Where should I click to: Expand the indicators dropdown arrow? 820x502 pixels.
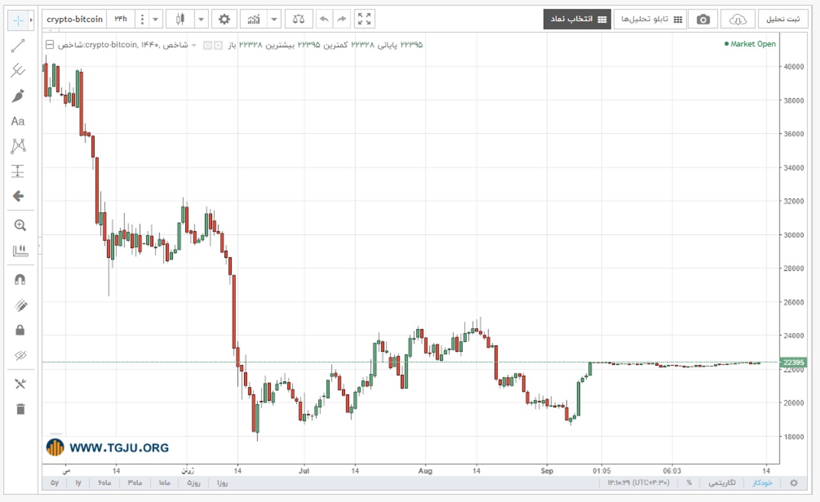click(274, 19)
